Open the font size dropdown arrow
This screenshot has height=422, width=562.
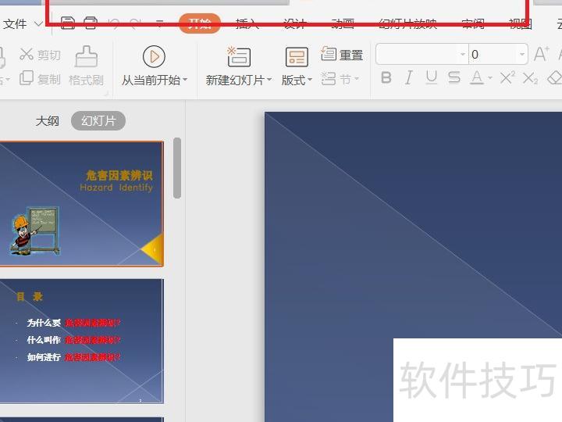pos(522,55)
